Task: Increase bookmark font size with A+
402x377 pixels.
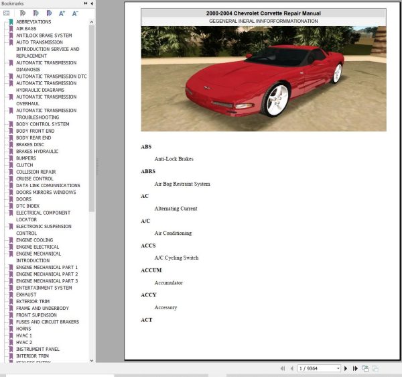Action: point(62,13)
